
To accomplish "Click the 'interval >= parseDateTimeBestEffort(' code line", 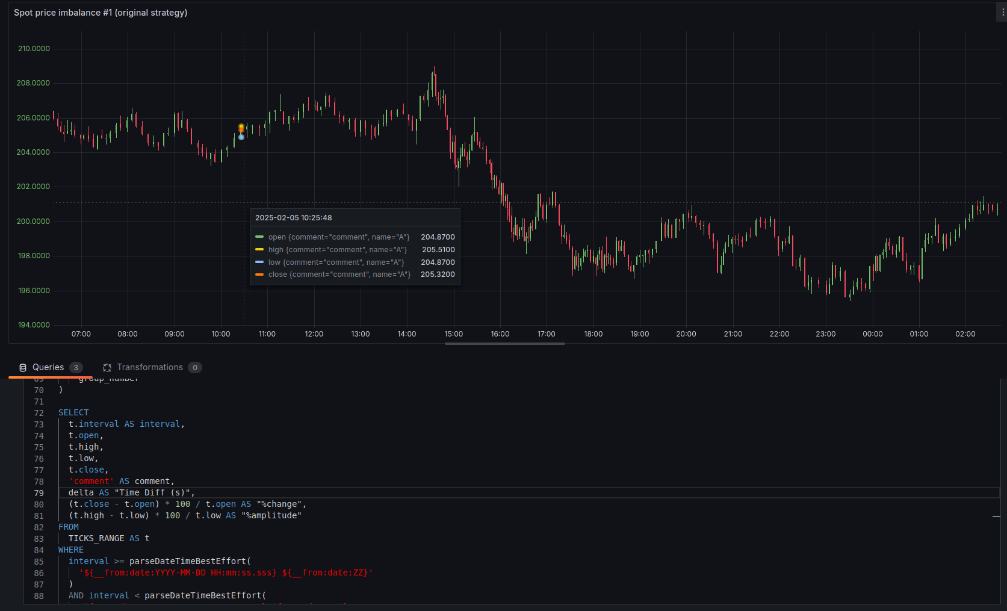I will [160, 561].
